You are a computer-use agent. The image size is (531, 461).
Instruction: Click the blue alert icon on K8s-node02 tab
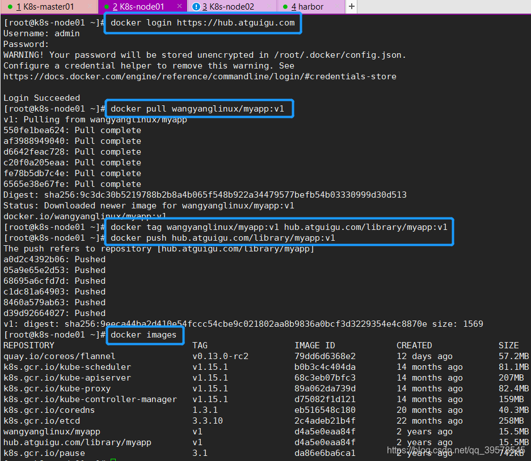click(196, 7)
